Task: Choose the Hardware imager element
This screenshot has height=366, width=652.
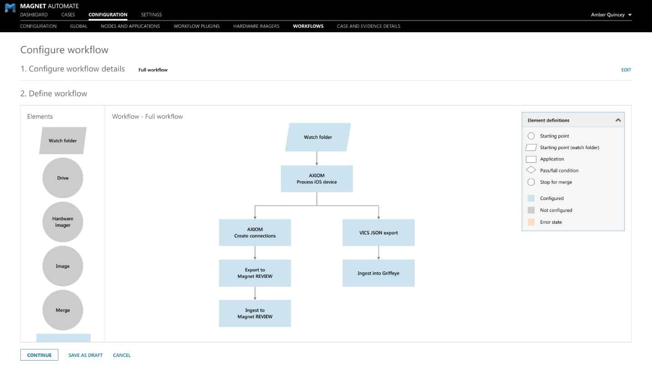Action: [62, 221]
